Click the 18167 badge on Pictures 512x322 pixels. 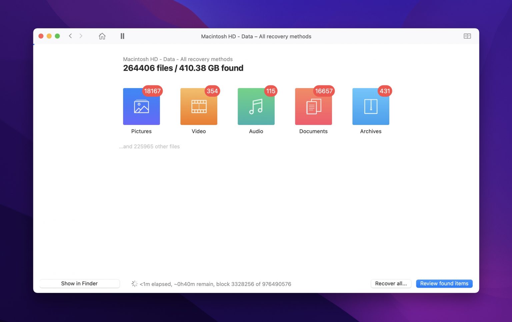(x=152, y=91)
